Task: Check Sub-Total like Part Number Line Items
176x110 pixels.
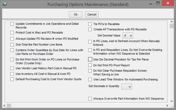Action: click(x=12, y=44)
